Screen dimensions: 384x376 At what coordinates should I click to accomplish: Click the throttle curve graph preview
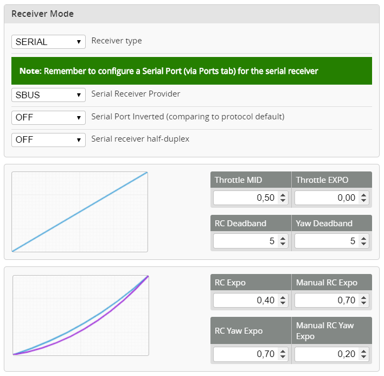80,212
